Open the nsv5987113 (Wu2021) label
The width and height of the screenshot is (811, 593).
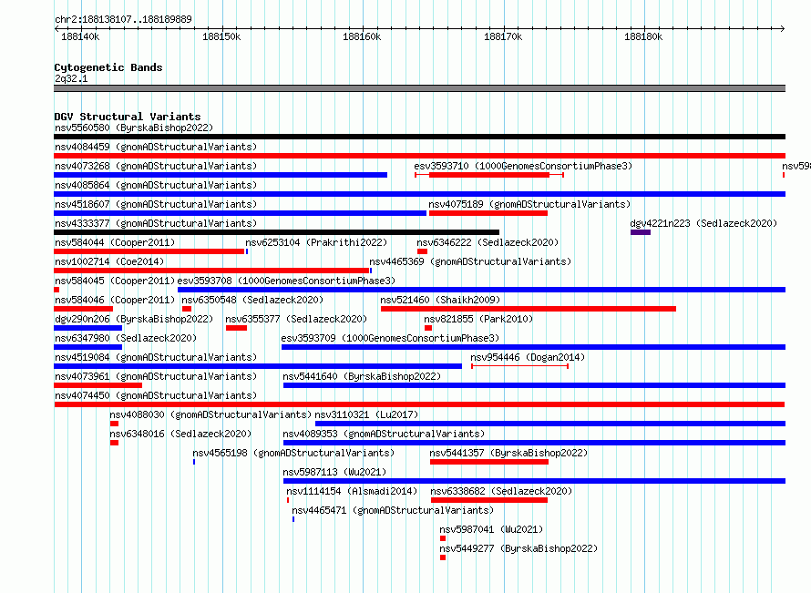click(334, 472)
